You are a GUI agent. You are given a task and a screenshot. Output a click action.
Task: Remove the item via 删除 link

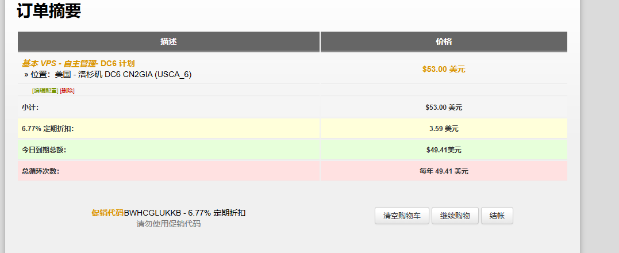[x=67, y=91]
